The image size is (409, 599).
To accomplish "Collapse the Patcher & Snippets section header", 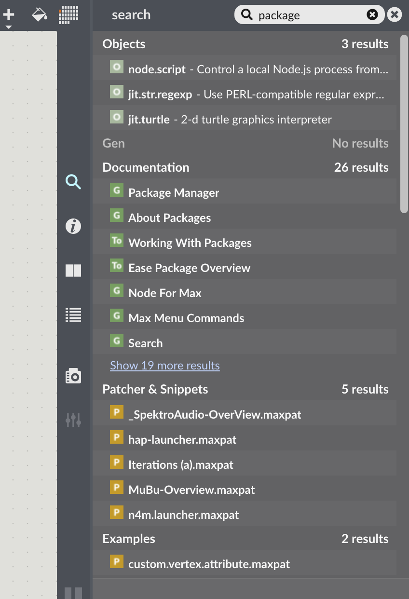I will [x=245, y=389].
